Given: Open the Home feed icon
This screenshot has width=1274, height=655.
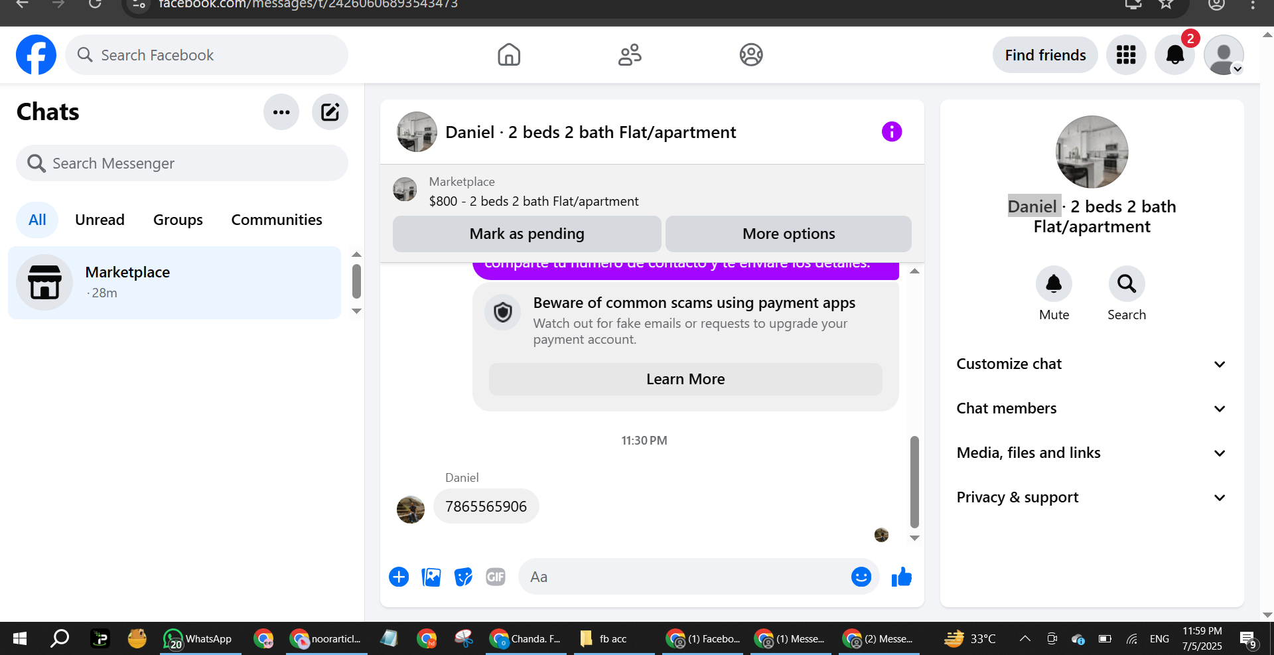Looking at the screenshot, I should (x=509, y=54).
